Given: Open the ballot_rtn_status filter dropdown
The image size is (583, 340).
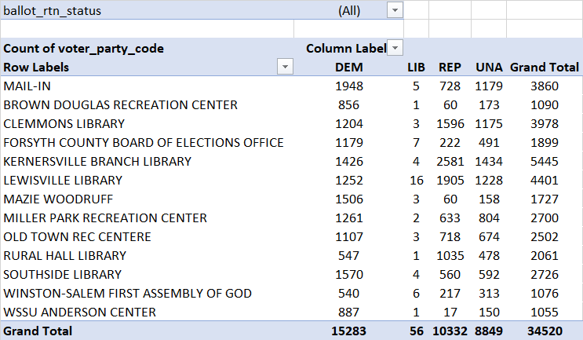Looking at the screenshot, I should click(x=395, y=11).
